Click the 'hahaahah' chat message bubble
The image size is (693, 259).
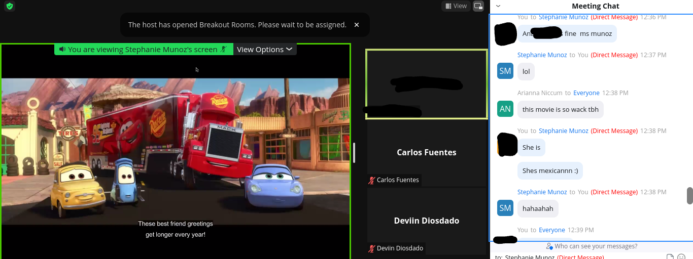[538, 208]
